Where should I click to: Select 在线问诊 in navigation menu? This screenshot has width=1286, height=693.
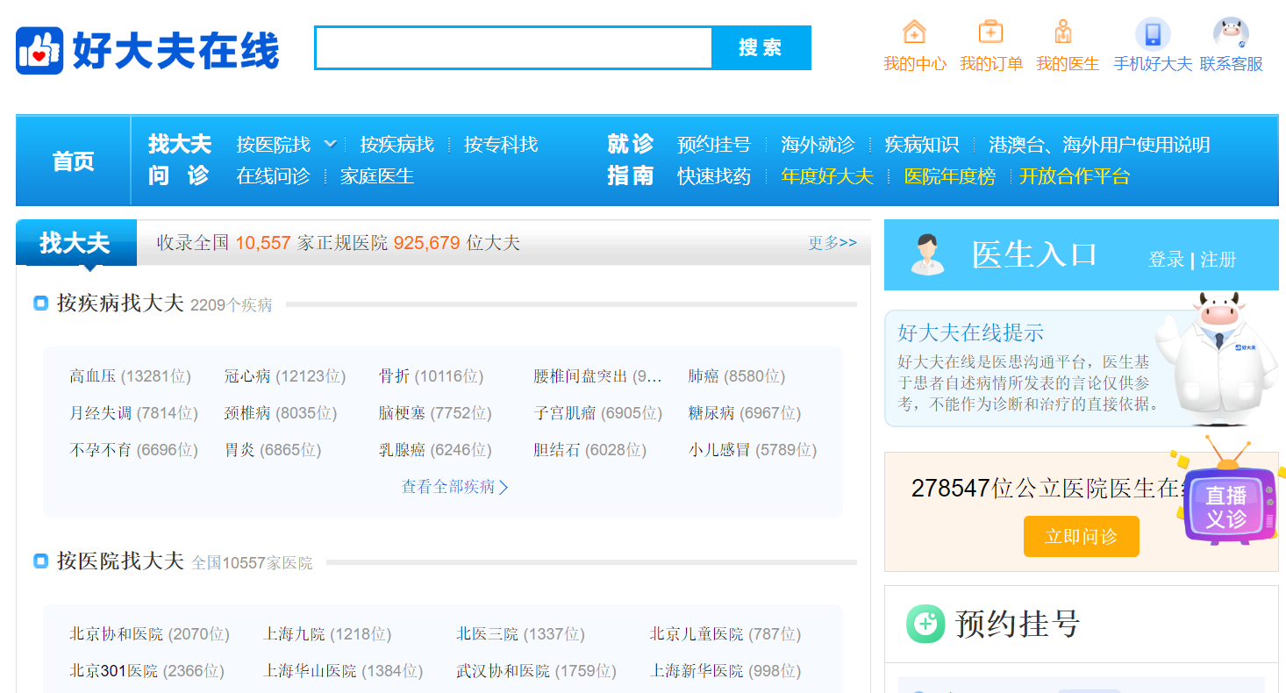tap(273, 176)
